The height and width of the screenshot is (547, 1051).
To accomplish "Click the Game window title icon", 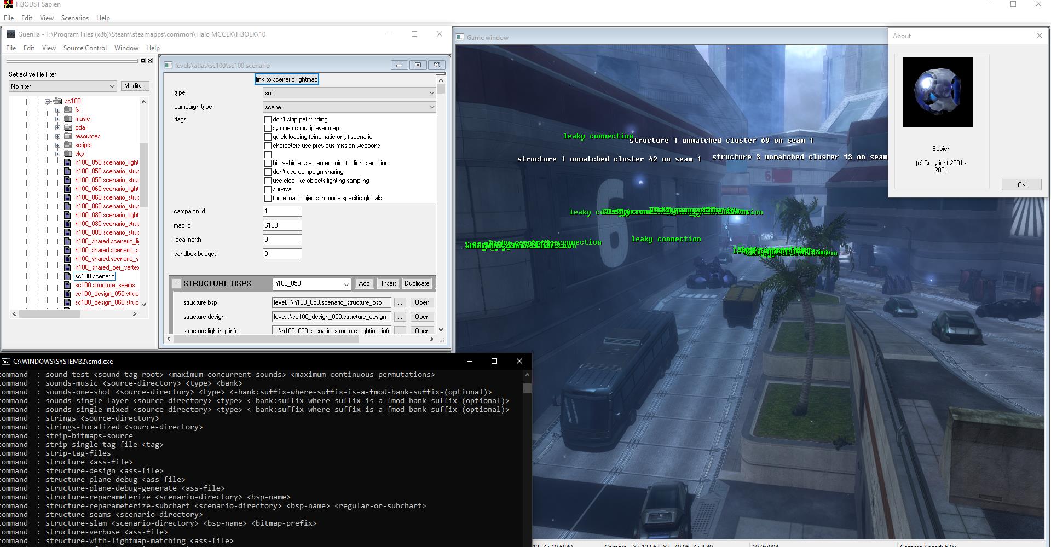I will (460, 37).
